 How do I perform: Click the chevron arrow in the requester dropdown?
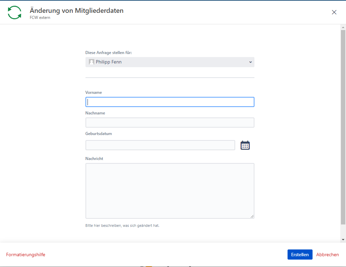(250, 62)
